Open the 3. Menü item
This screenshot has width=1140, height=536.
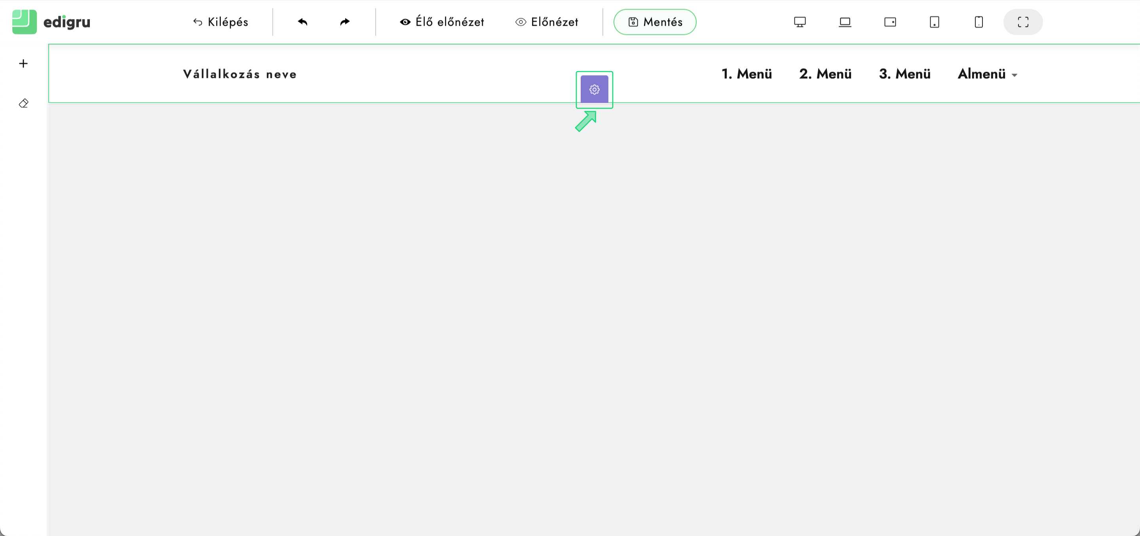point(904,74)
